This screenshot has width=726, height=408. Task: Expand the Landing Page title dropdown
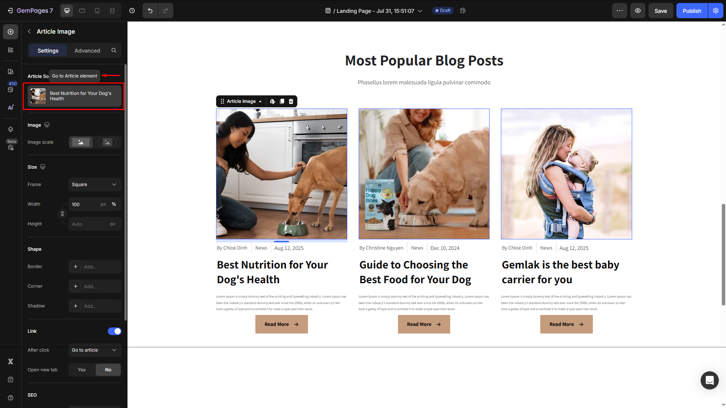point(420,11)
